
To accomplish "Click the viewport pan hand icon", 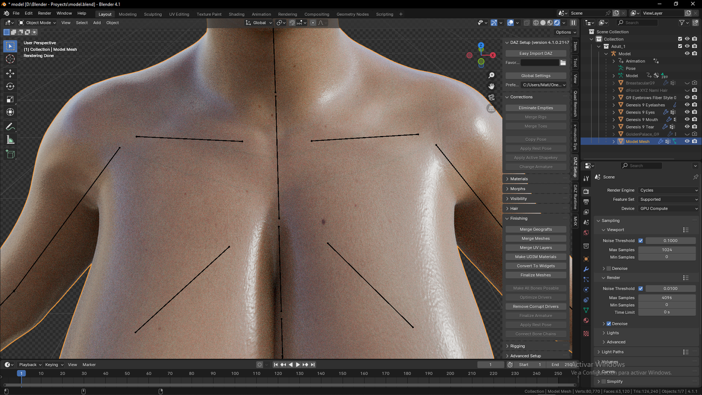I will pyautogui.click(x=491, y=86).
